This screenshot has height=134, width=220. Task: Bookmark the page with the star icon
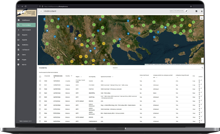(x=191, y=6)
